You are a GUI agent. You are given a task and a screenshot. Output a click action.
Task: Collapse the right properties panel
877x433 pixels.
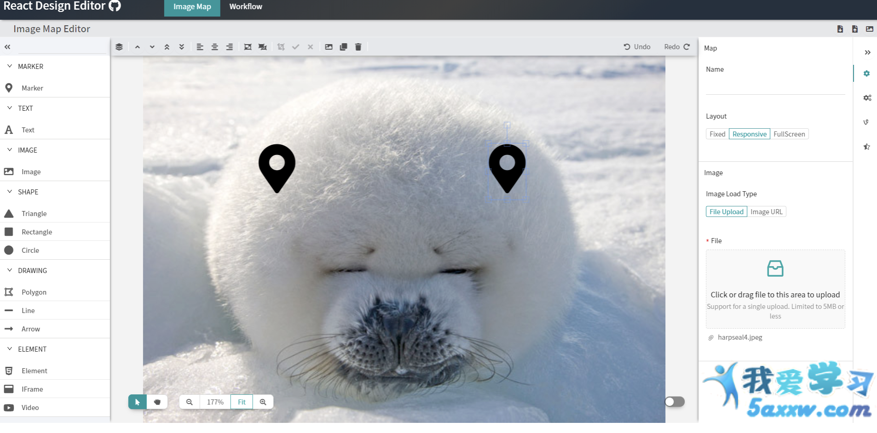[x=867, y=52]
